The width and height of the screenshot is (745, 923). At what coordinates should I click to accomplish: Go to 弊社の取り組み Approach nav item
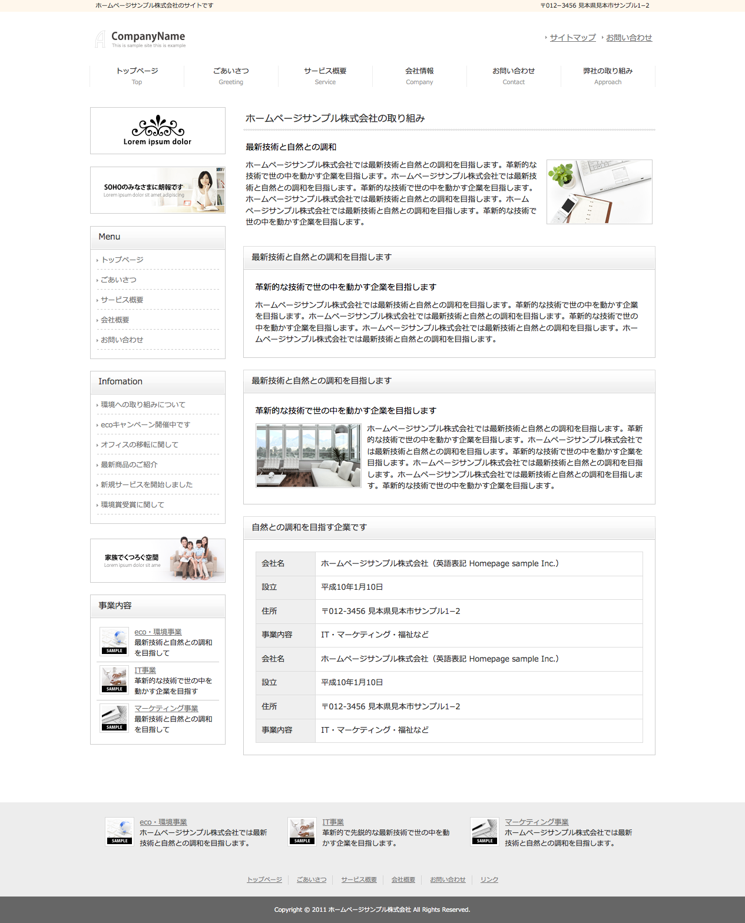608,75
